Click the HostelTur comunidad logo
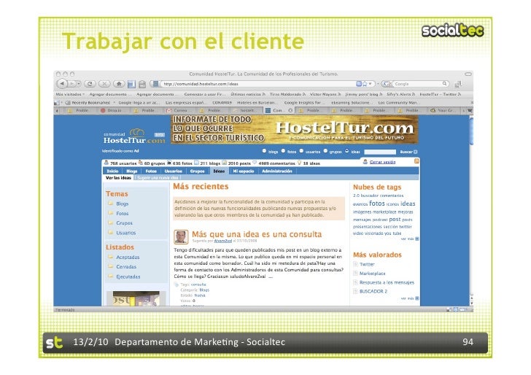Viewport: 531px width, 375px height. [134, 137]
